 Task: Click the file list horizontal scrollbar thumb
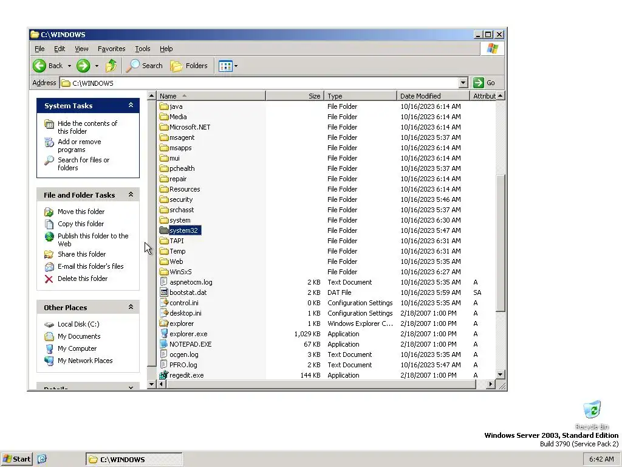[321, 384]
